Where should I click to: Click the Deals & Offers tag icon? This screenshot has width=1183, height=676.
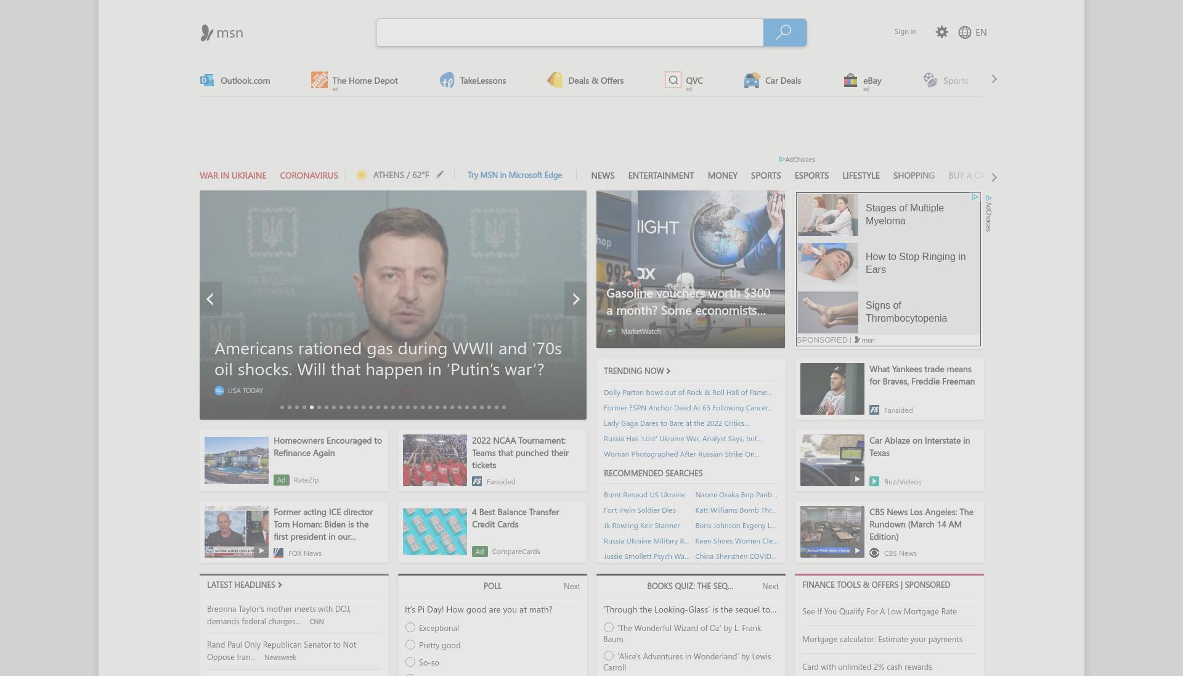tap(555, 80)
